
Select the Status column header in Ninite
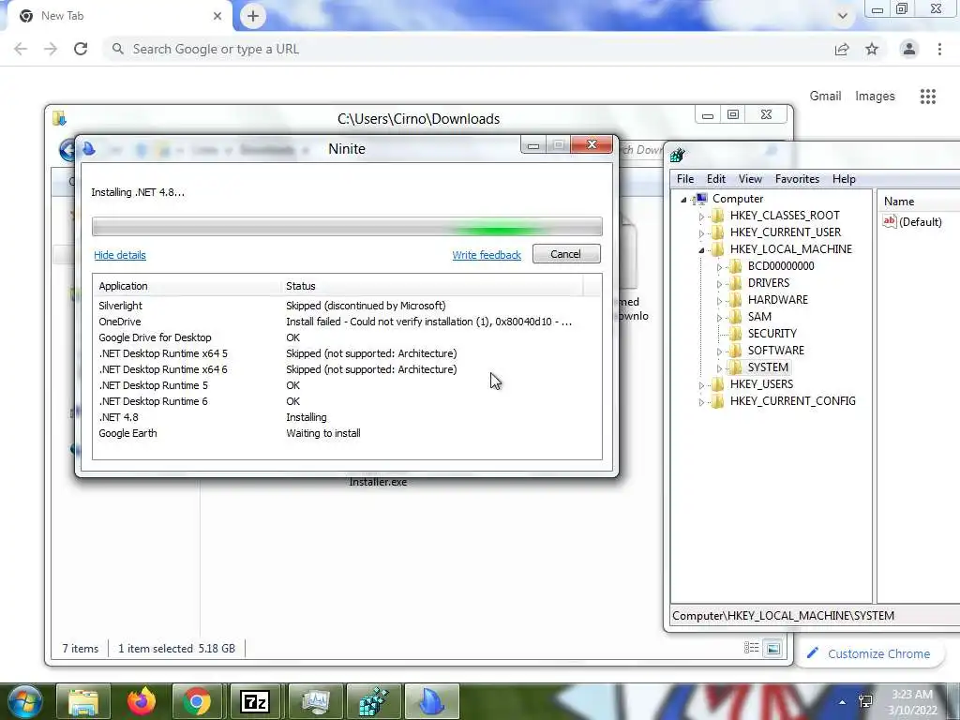pos(431,286)
